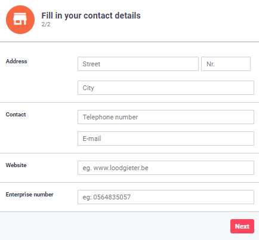
Task: Click the Contact section label
Action: click(x=16, y=115)
